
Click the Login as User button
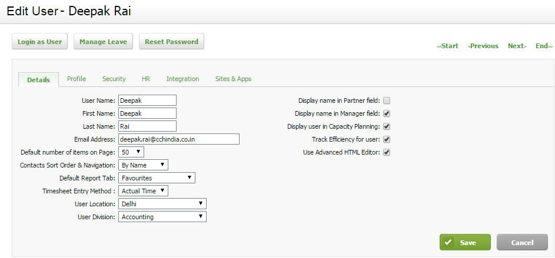pos(39,41)
